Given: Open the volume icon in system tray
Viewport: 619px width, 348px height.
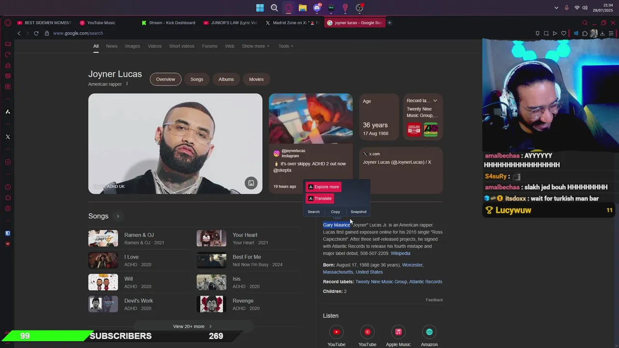Looking at the screenshot, I should tap(585, 8).
